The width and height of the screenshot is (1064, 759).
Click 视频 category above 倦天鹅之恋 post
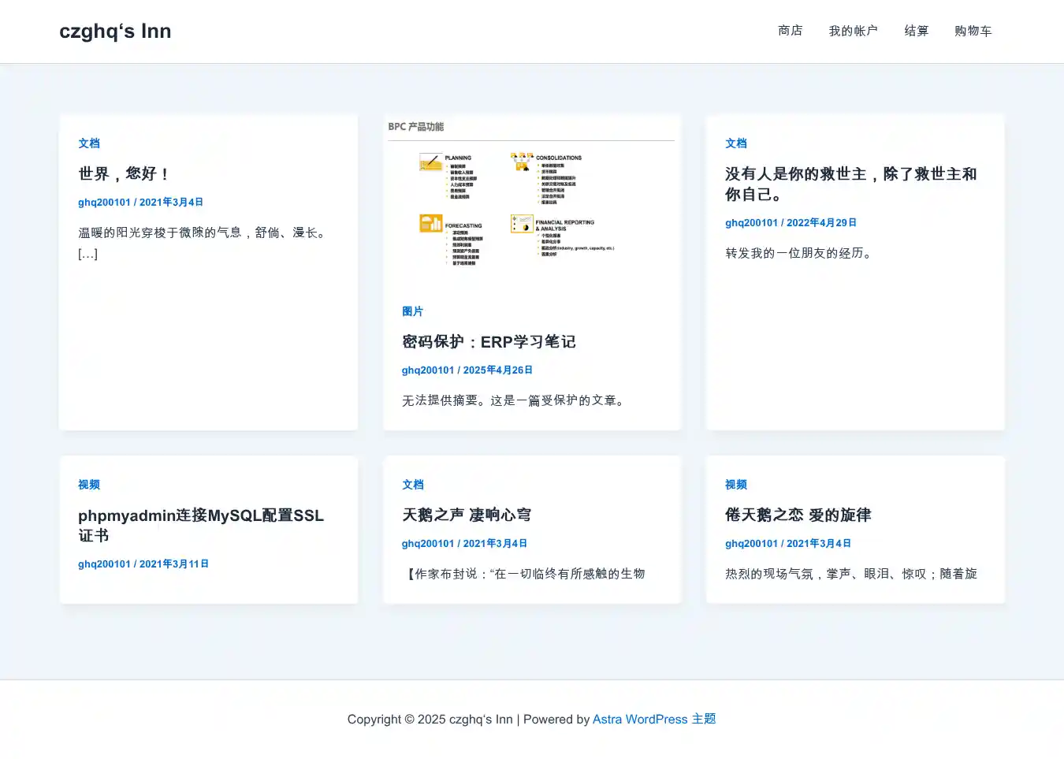pyautogui.click(x=735, y=485)
